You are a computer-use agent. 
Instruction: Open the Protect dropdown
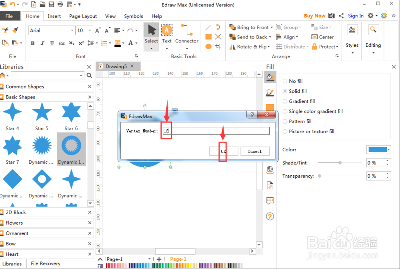[325, 47]
